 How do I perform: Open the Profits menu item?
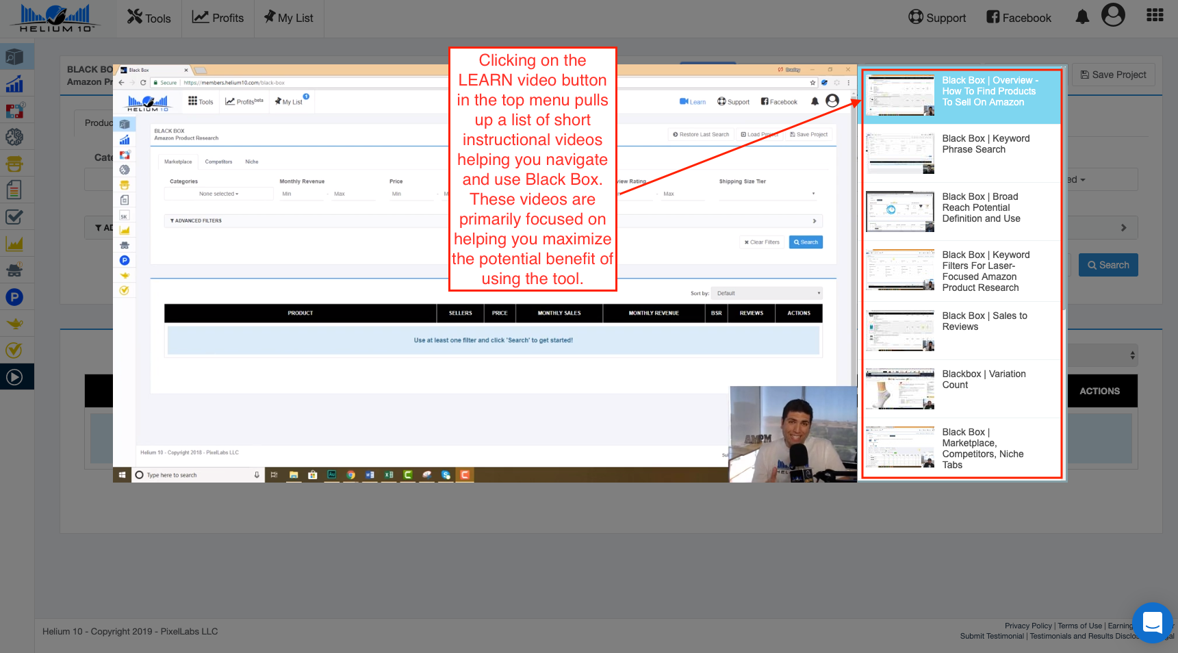(218, 18)
